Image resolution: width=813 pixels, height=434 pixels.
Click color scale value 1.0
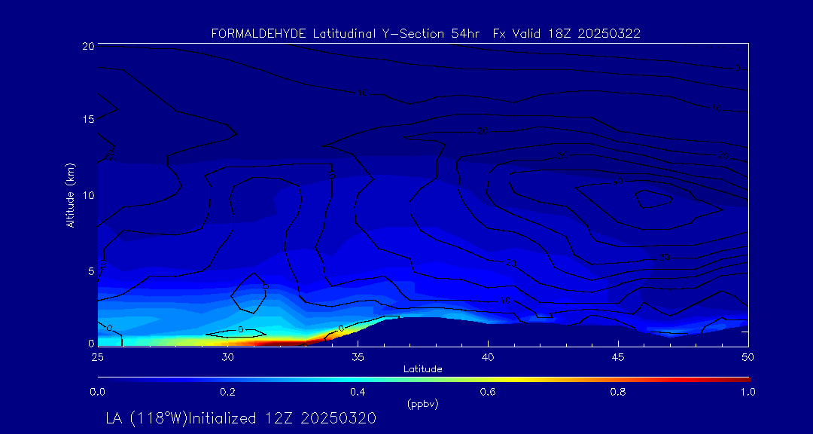tap(748, 393)
